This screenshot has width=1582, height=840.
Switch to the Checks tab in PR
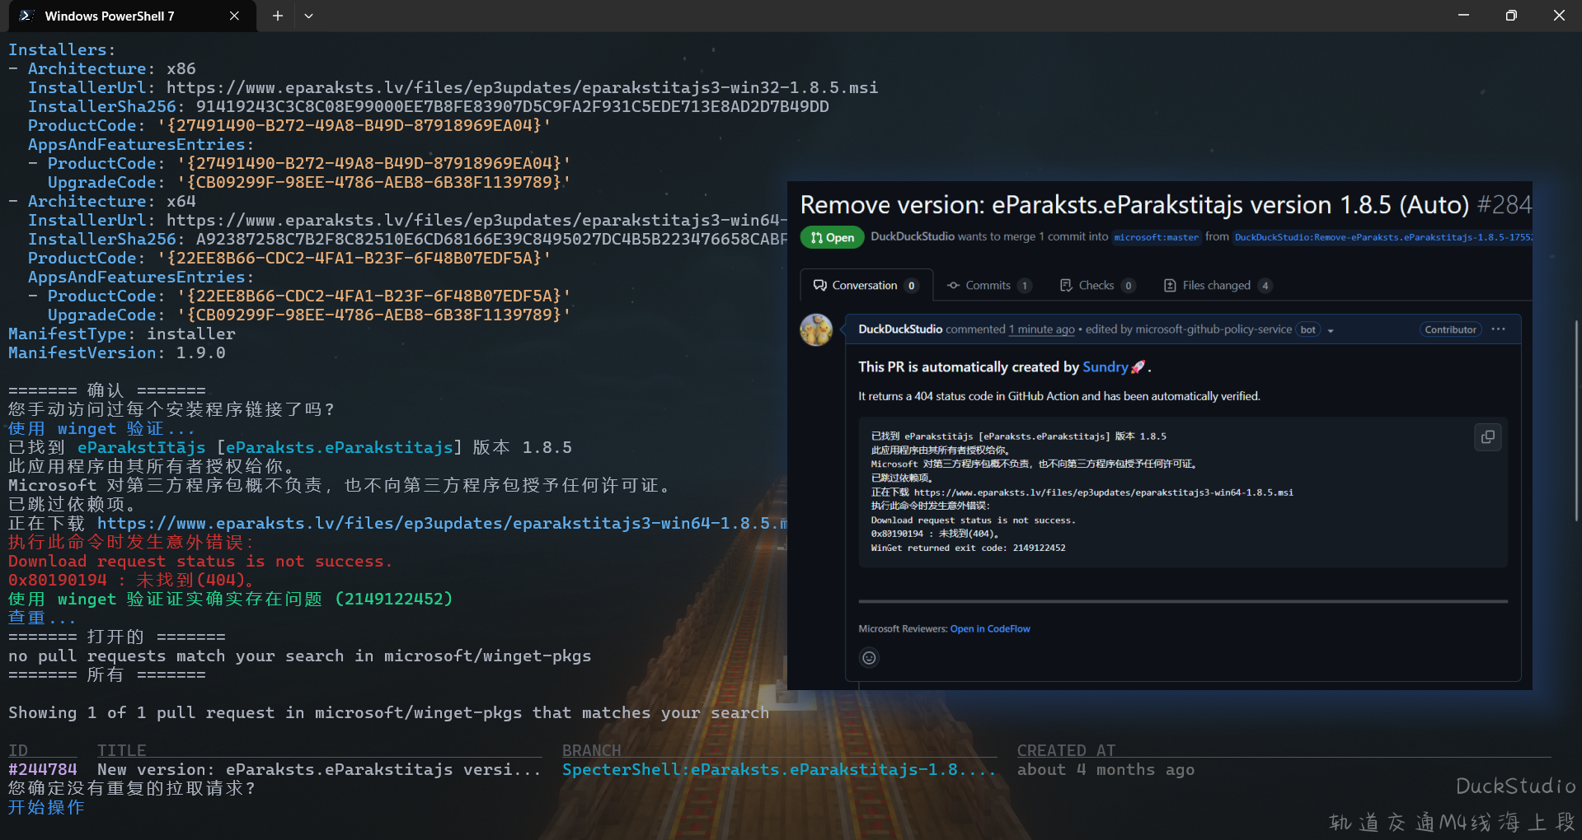pos(1097,285)
